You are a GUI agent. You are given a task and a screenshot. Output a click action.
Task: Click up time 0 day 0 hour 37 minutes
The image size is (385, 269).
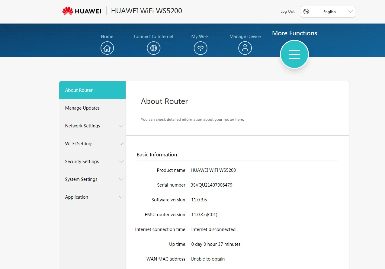pos(216,244)
